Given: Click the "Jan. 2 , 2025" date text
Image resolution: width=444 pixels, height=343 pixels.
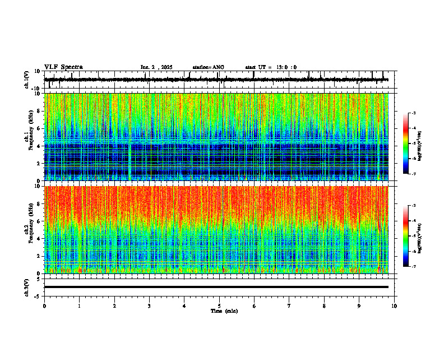Looking at the screenshot, I should [156, 67].
